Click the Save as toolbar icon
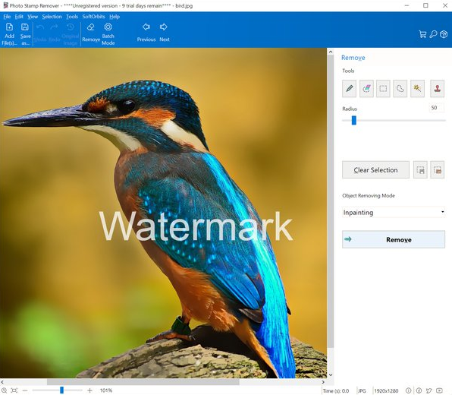The image size is (452, 395). (x=25, y=34)
